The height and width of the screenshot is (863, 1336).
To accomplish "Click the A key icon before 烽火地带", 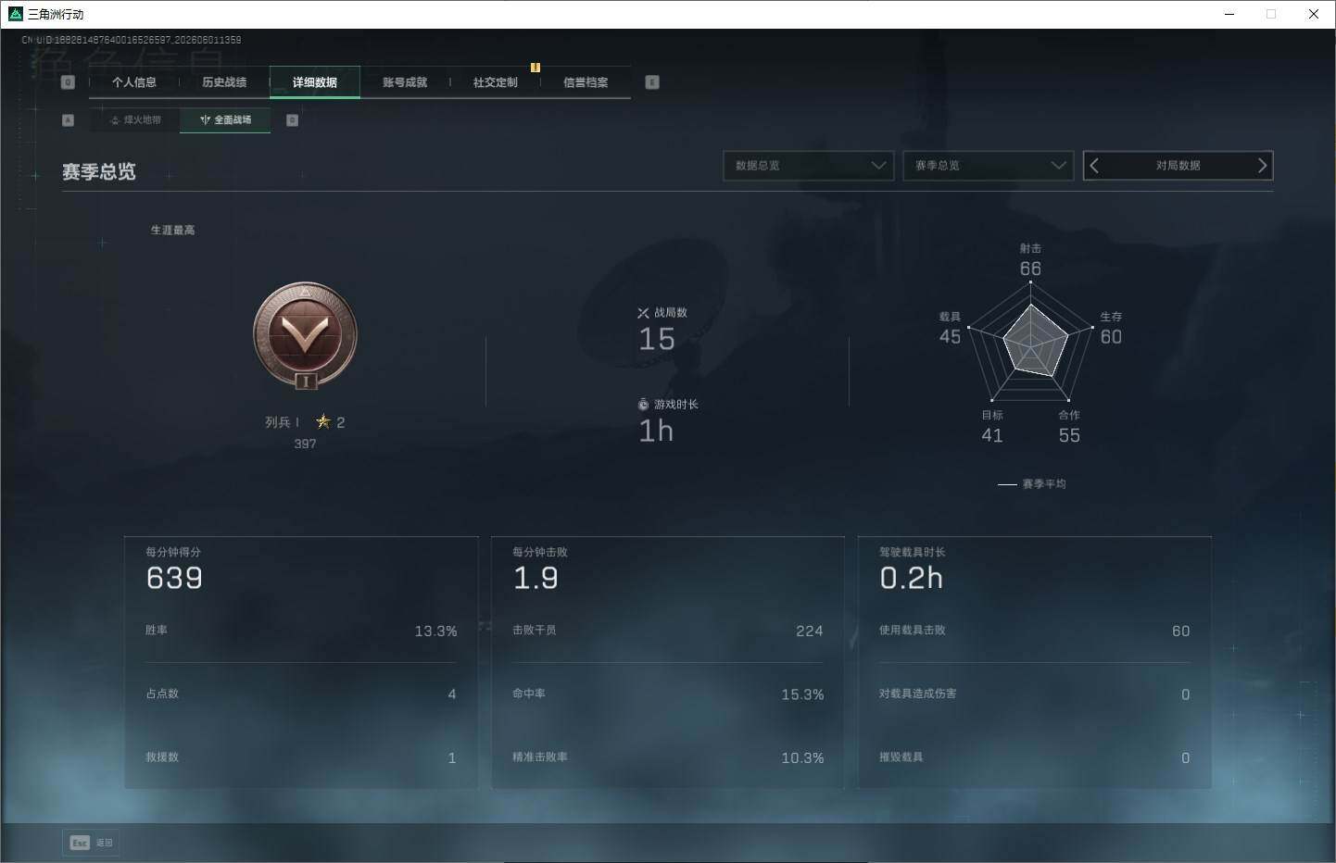I will pyautogui.click(x=68, y=120).
